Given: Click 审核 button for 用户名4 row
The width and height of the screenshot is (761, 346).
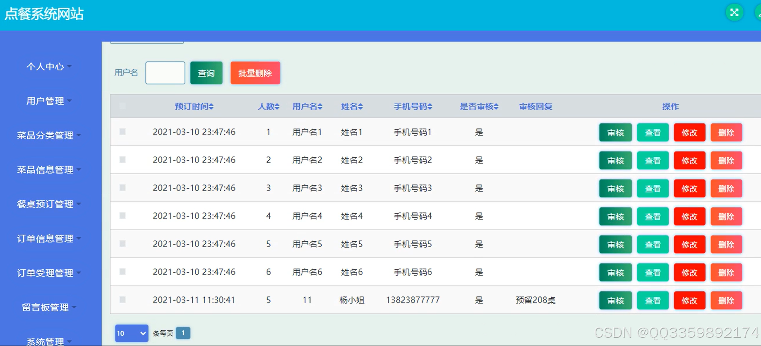Looking at the screenshot, I should [x=615, y=216].
